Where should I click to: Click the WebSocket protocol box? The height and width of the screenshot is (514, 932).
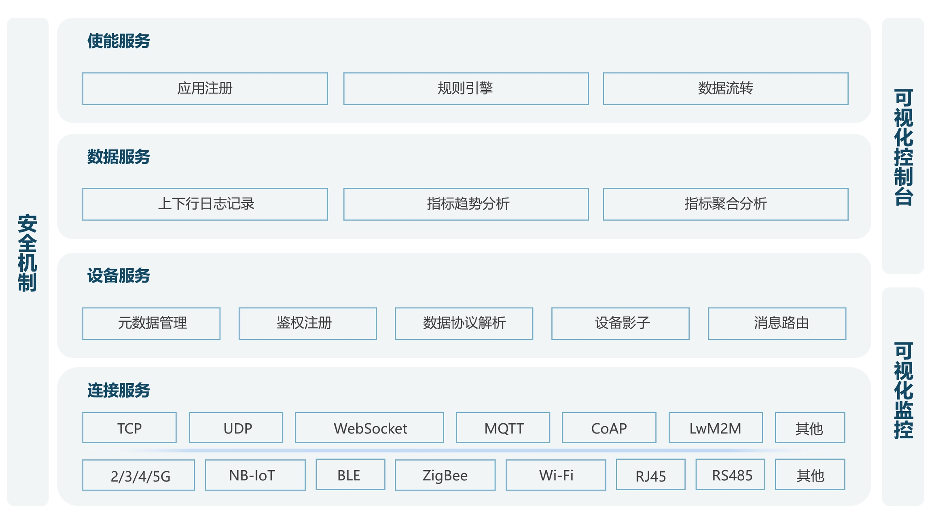coord(369,428)
